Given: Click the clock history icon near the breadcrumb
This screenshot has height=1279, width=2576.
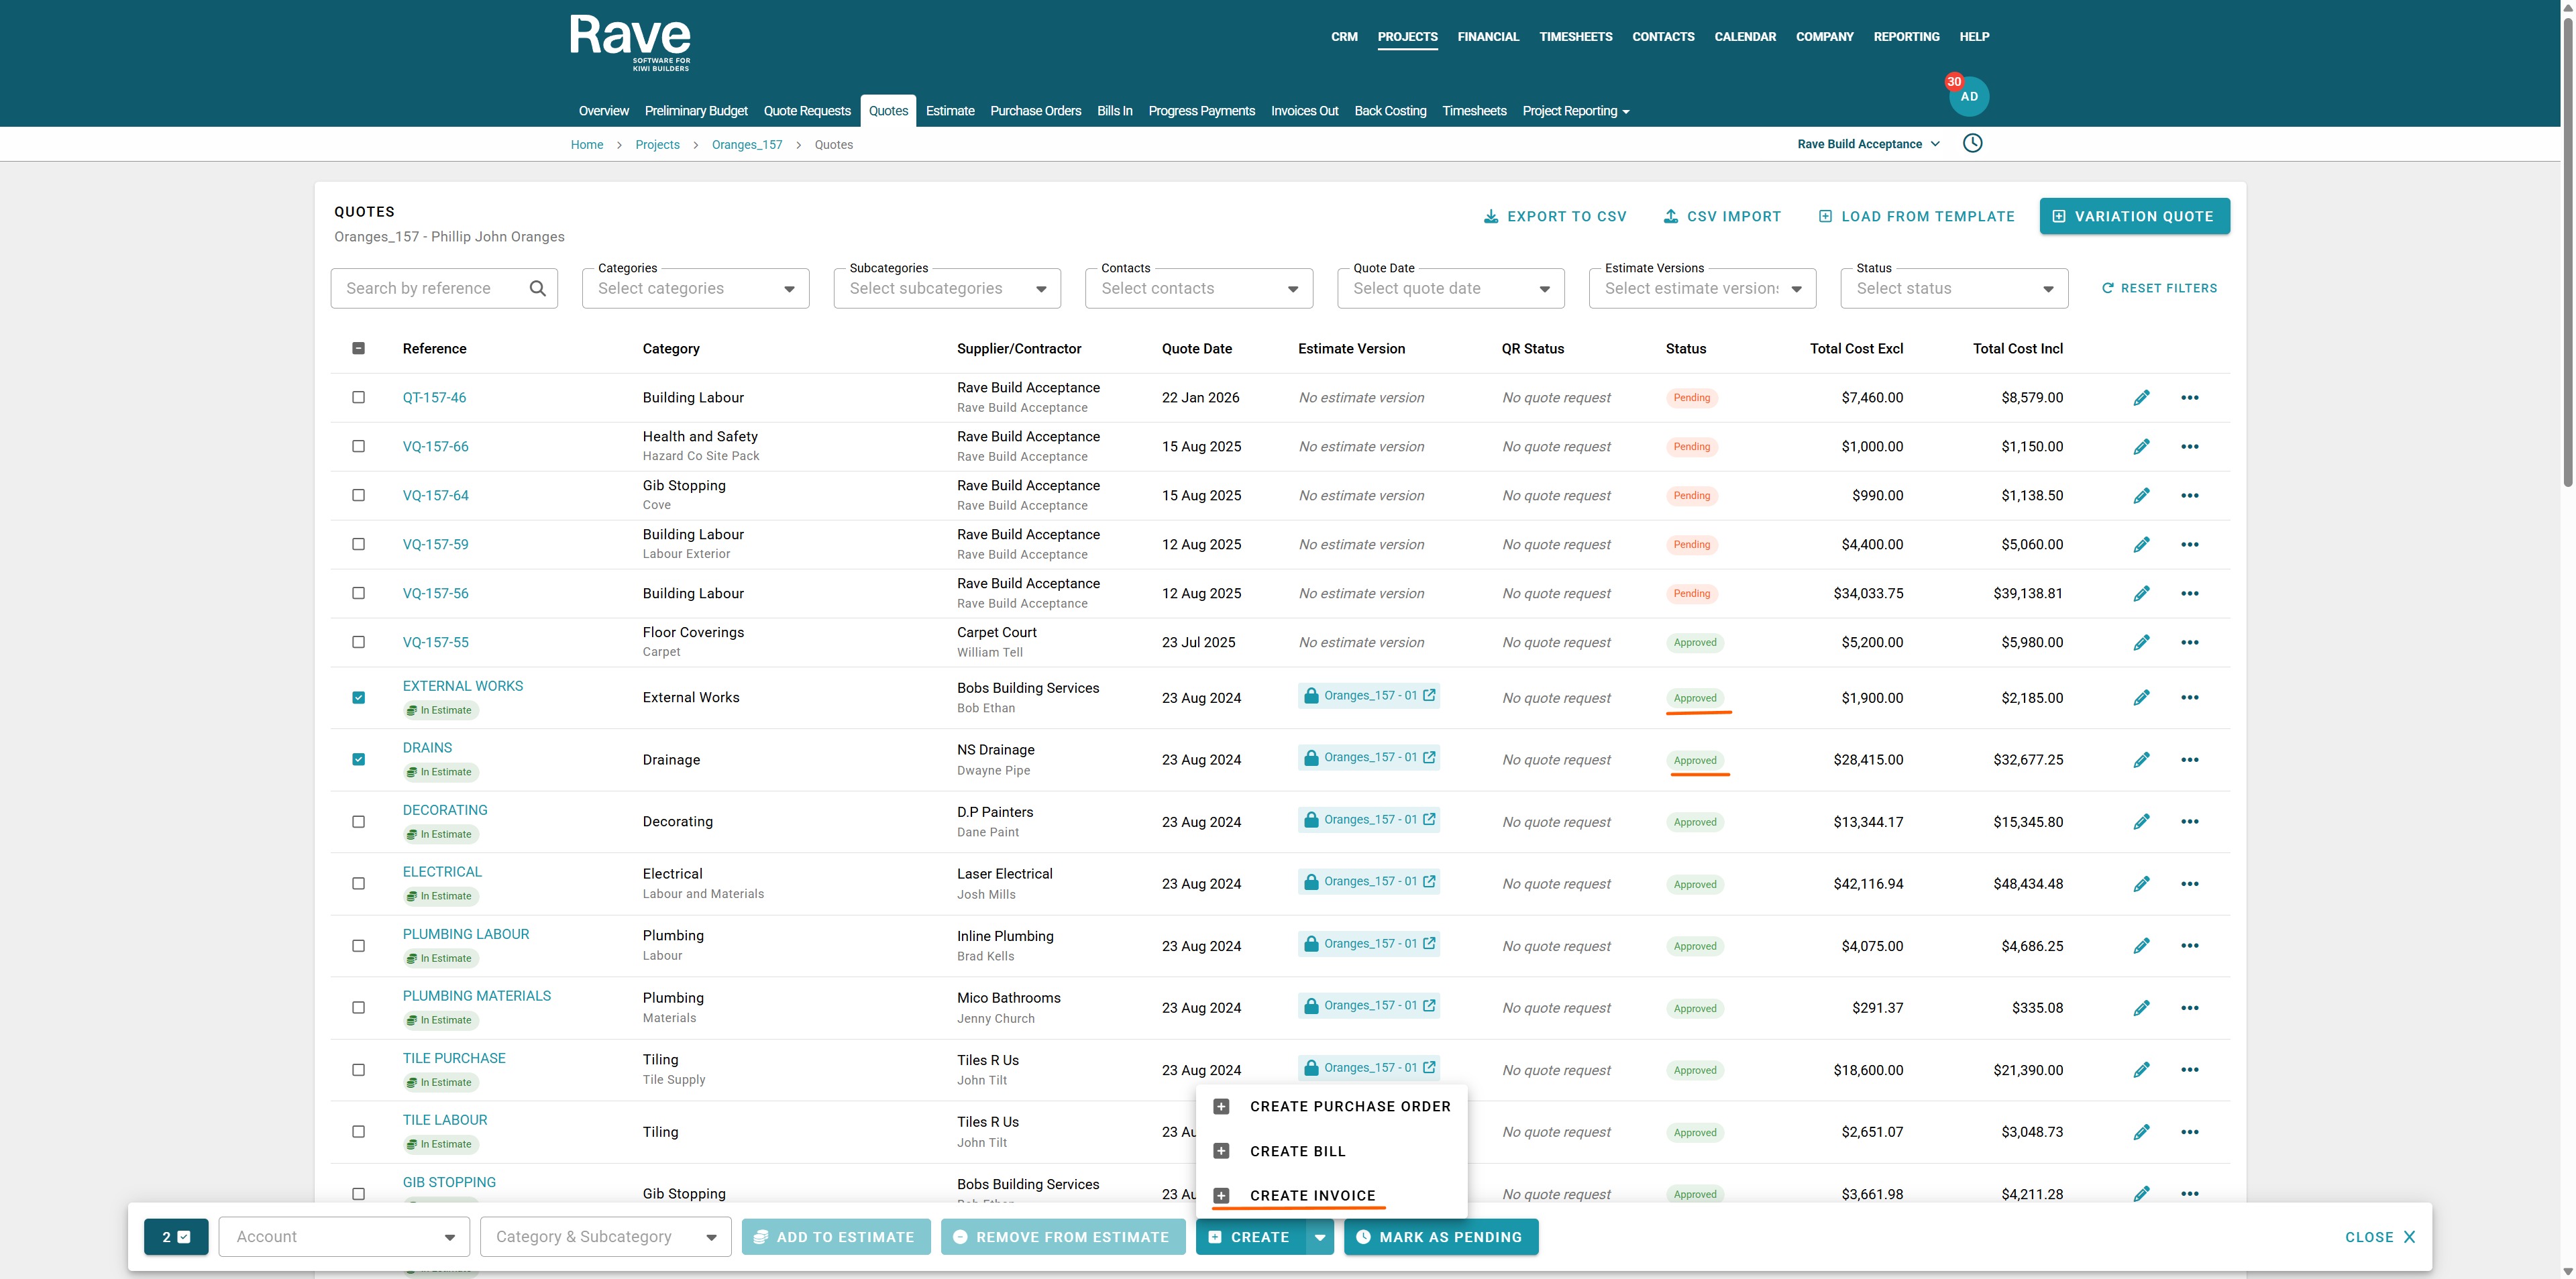Looking at the screenshot, I should (x=1972, y=143).
